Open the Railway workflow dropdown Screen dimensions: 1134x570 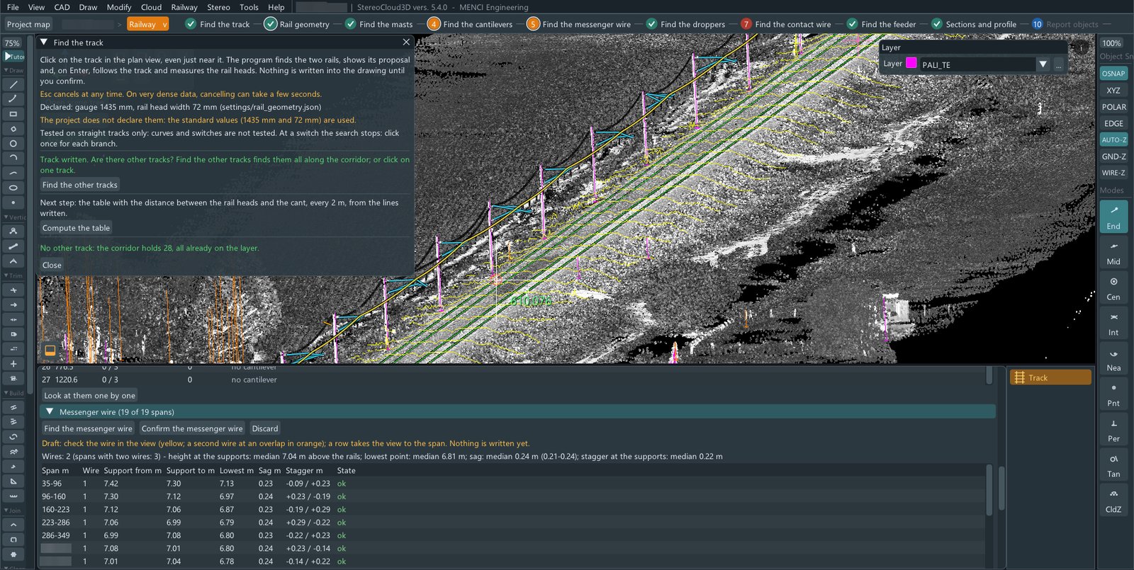[147, 24]
